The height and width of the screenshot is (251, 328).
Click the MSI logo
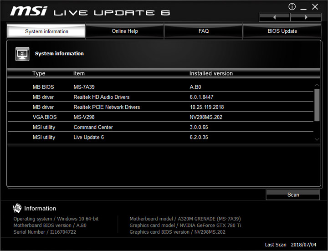pyautogui.click(x=29, y=10)
